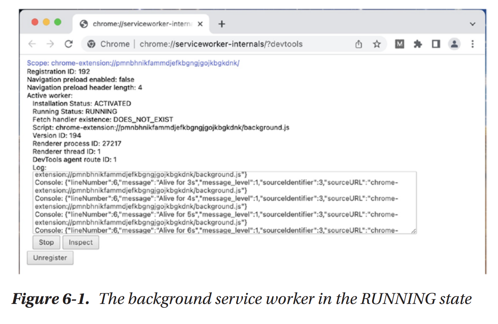Unregister the service worker
Viewport: 498px width, 324px height.
50,258
